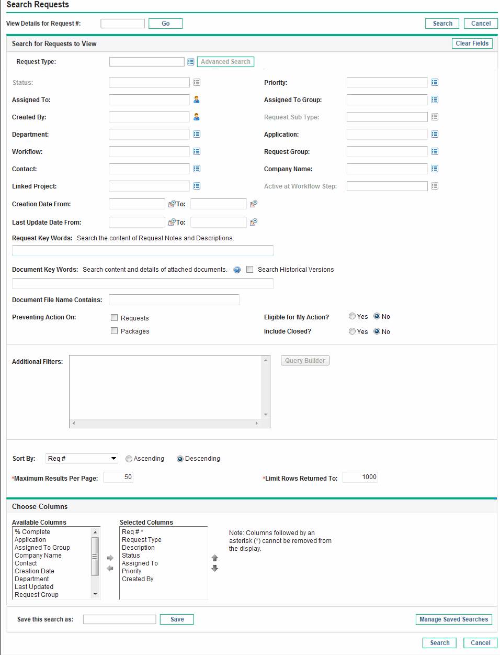Open the Creation Date From calendar picker

[x=172, y=204]
